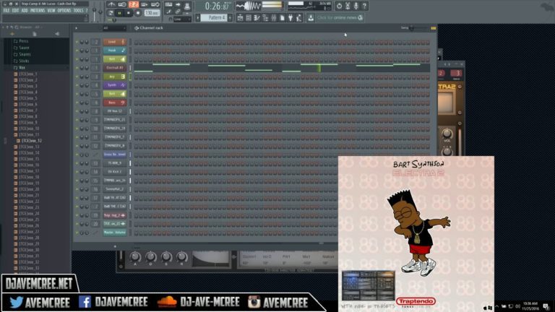
Task: Toggle typing keyboard to piano icon
Action: coord(168,5)
